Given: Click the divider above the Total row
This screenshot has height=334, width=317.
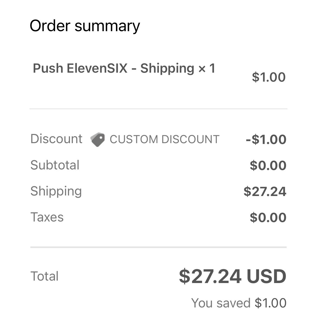Looking at the screenshot, I should 158,247.
